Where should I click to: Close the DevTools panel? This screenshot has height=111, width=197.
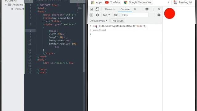click(159, 9)
